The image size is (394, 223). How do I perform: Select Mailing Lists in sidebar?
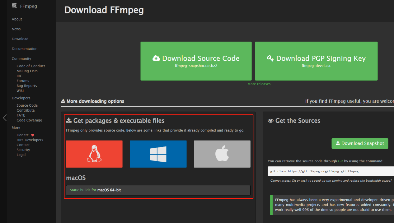(27, 71)
